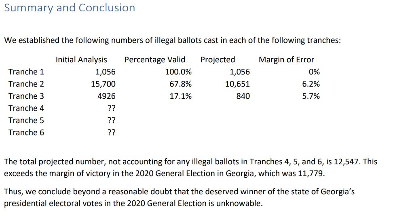Click the "Projected" column header
393x221 pixels.
218,60
